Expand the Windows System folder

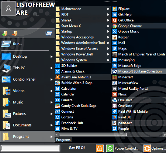[83, 60]
